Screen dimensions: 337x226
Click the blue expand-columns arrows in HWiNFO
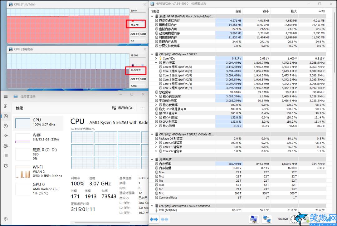point(154,219)
